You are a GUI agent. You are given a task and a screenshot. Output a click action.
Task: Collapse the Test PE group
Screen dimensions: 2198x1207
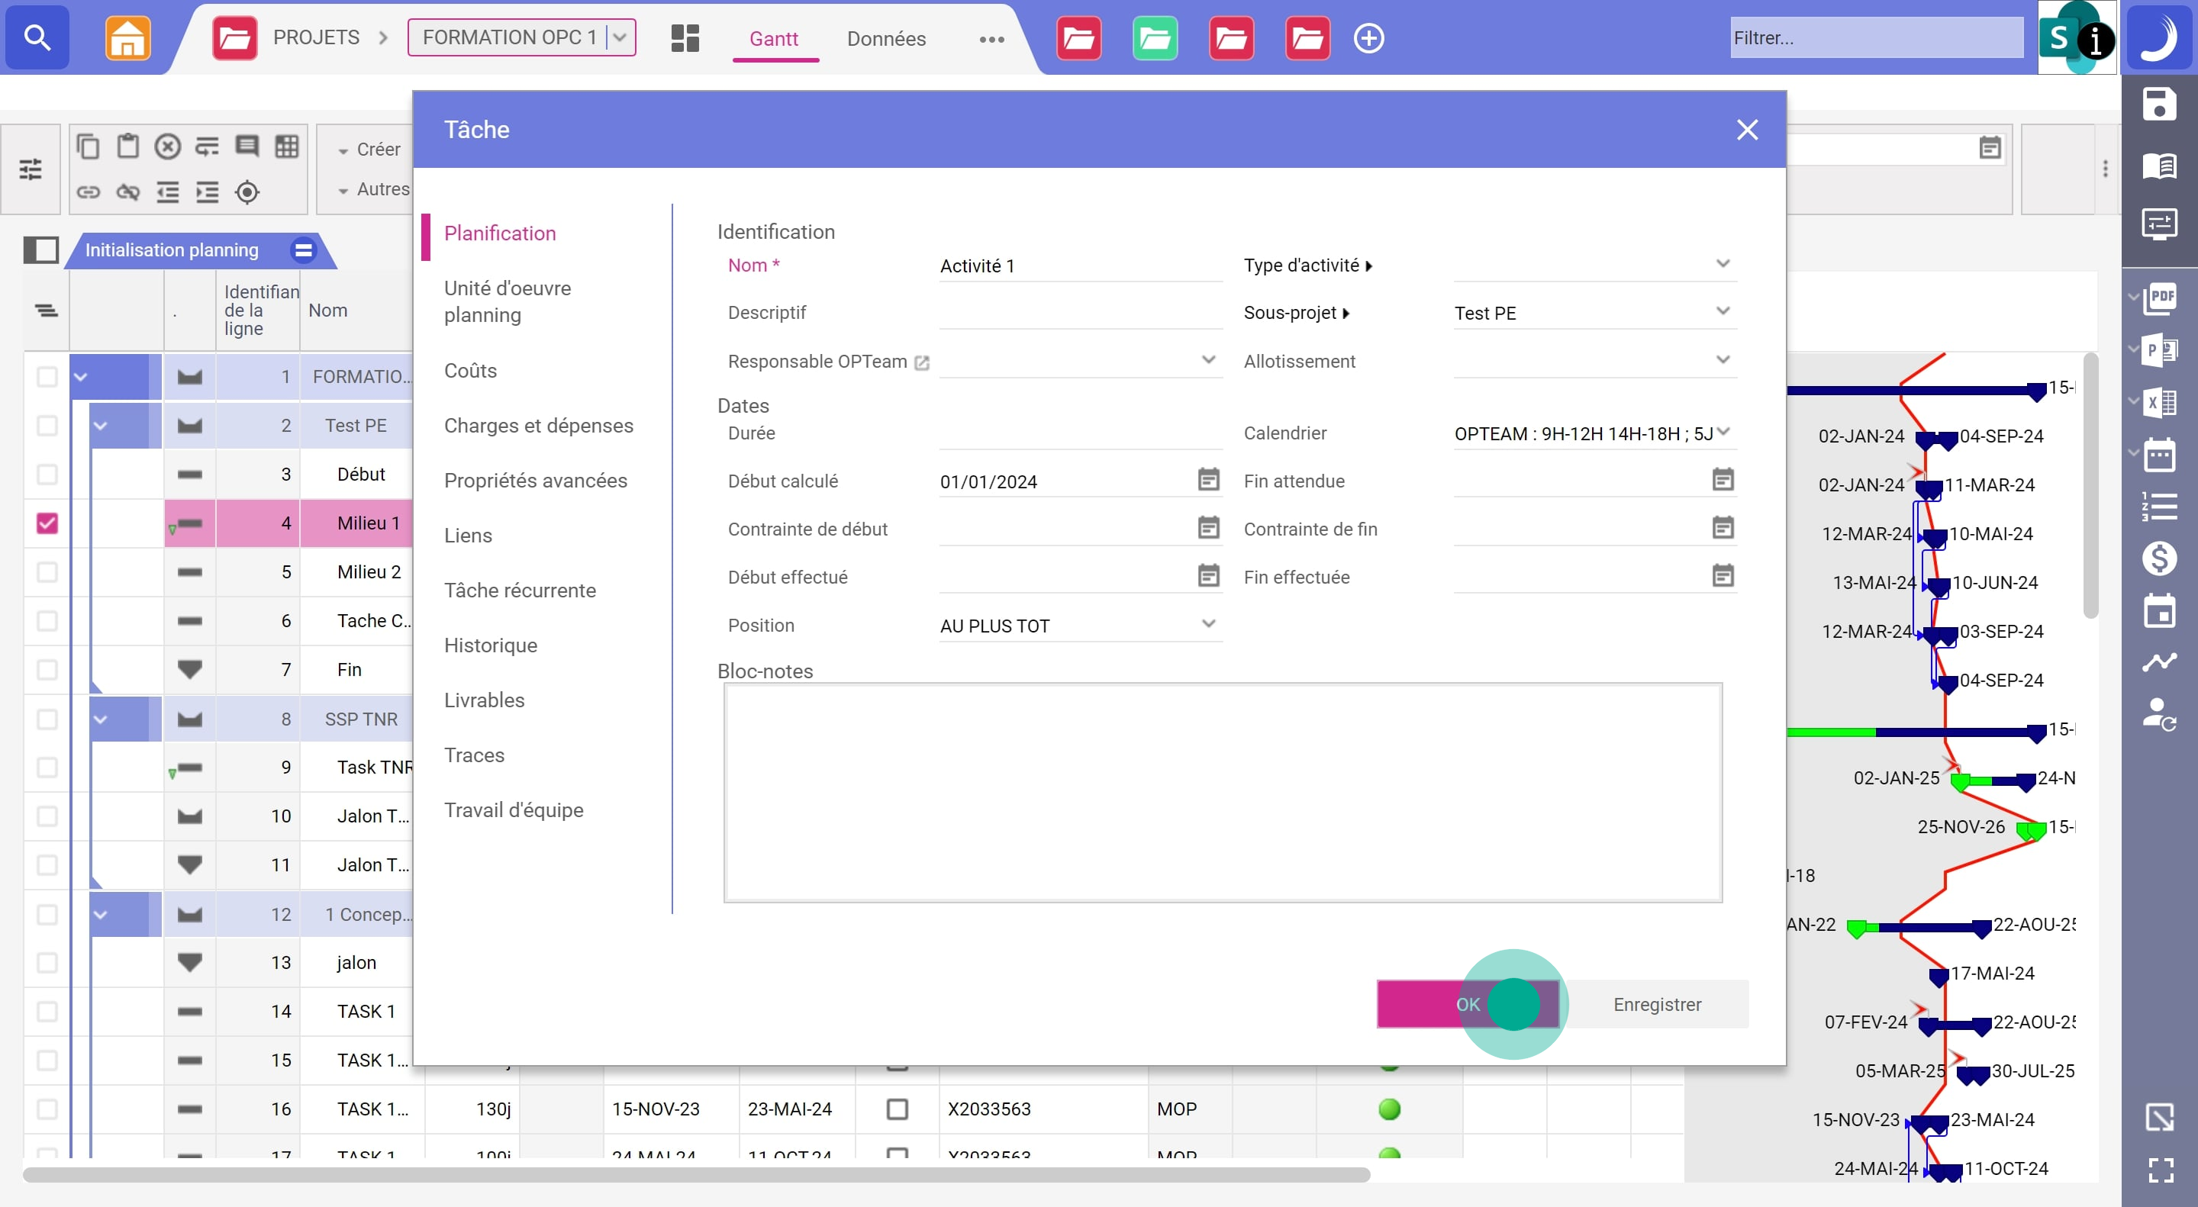[x=101, y=425]
